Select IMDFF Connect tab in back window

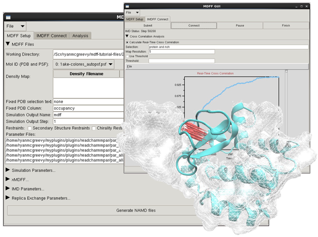tap(52, 36)
